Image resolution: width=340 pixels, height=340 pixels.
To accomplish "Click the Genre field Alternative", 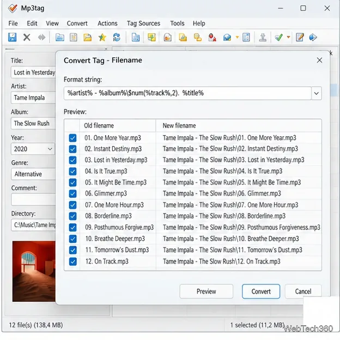I will tap(34, 174).
